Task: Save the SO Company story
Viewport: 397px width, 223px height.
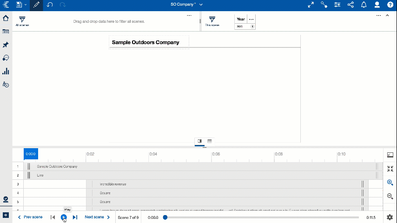Action: click(x=19, y=5)
